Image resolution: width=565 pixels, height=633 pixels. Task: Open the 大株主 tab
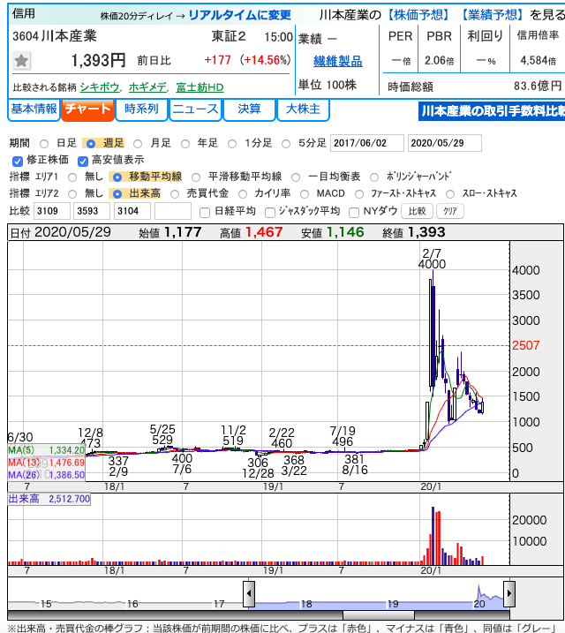[x=303, y=109]
